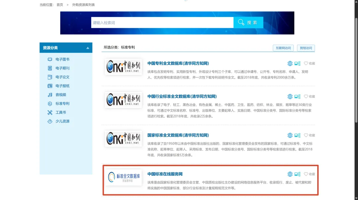Open the 标准专利 category
358x200 pixels.
click(x=62, y=103)
